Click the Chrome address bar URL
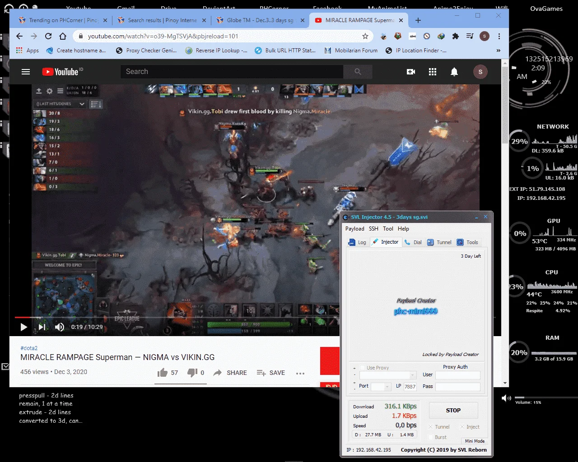This screenshot has height=462, width=578. 163,36
